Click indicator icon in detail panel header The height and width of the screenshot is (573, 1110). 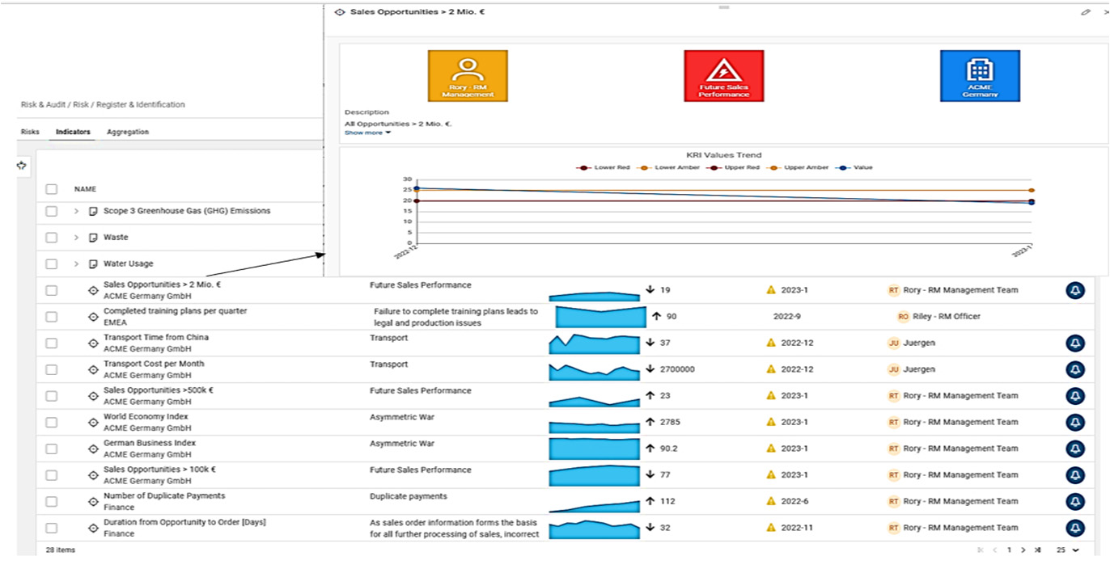coord(340,12)
